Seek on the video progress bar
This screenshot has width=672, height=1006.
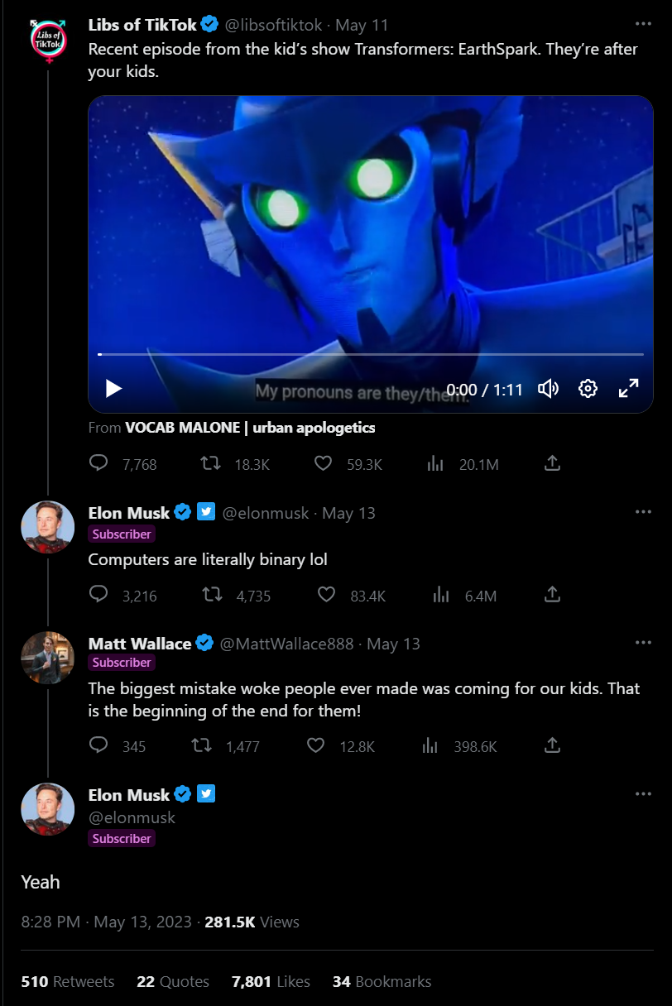click(370, 354)
